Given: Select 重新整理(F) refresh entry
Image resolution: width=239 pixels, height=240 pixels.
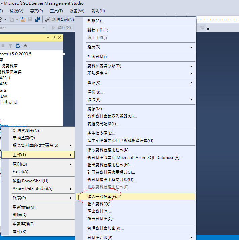Looking at the screenshot, I should tap(38, 224).
